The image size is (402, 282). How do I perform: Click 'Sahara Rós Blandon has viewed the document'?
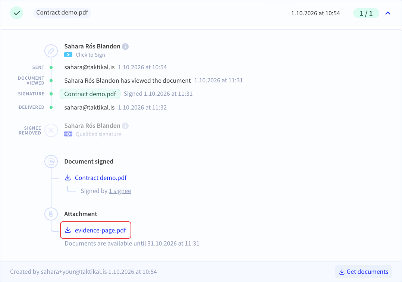pos(128,80)
